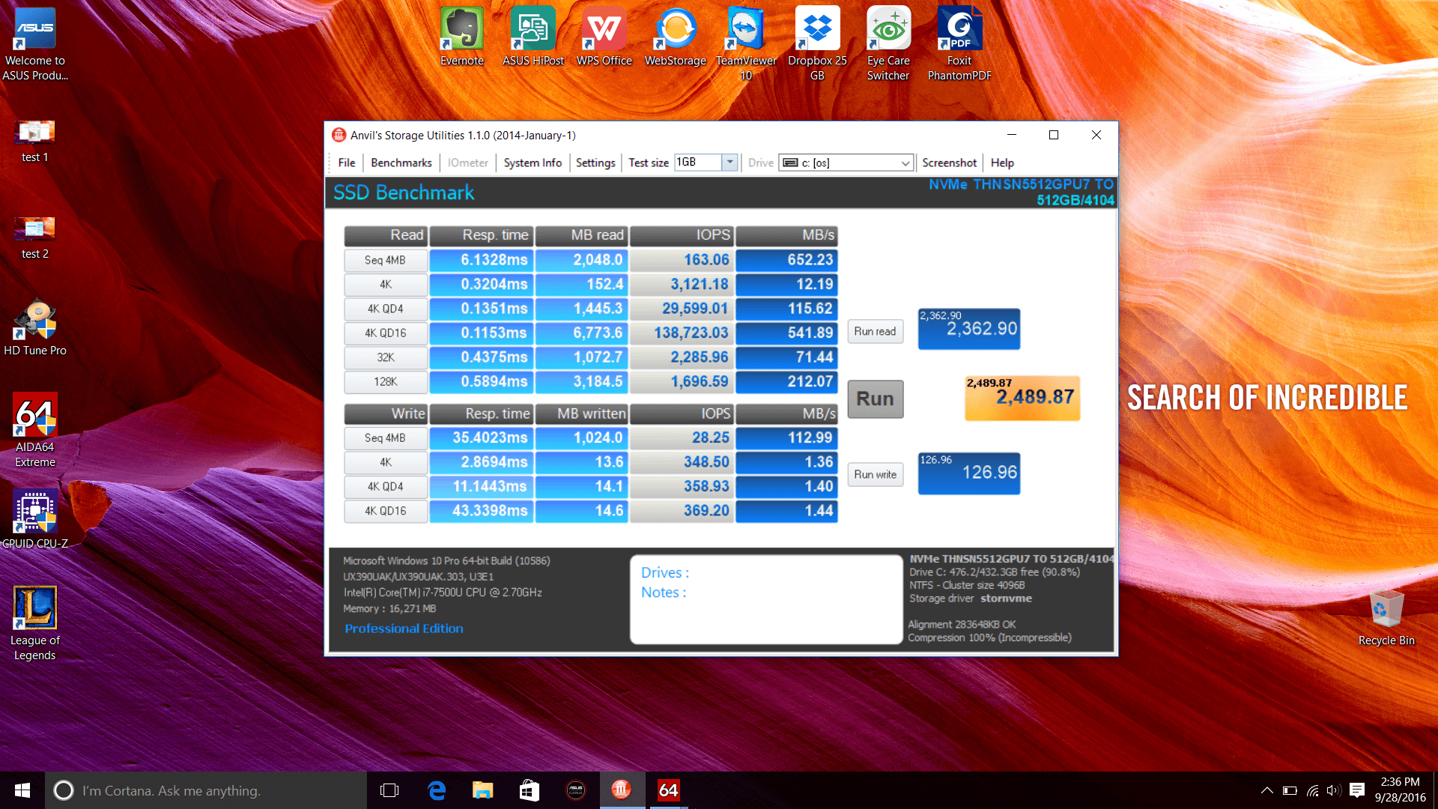The image size is (1438, 809).
Task: Open the Benchmarks menu
Action: coord(401,163)
